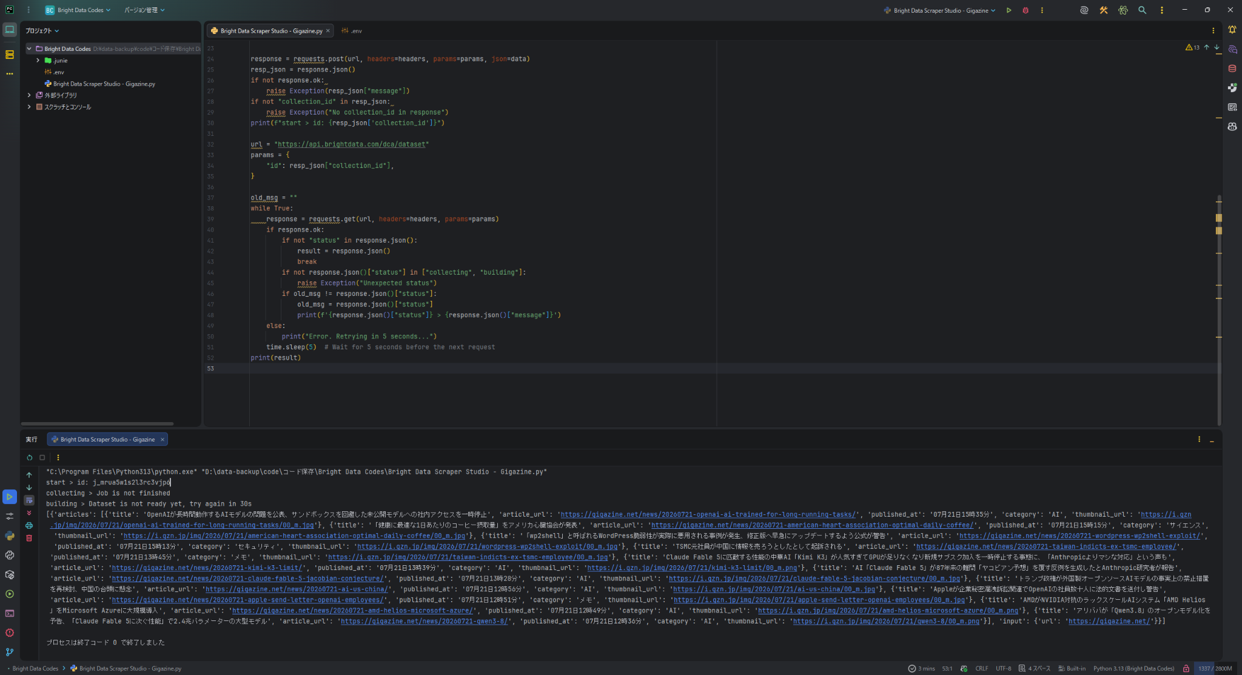Click the stop square in the Run panel toolbar
Screen dimensions: 1242x675
tap(42, 457)
